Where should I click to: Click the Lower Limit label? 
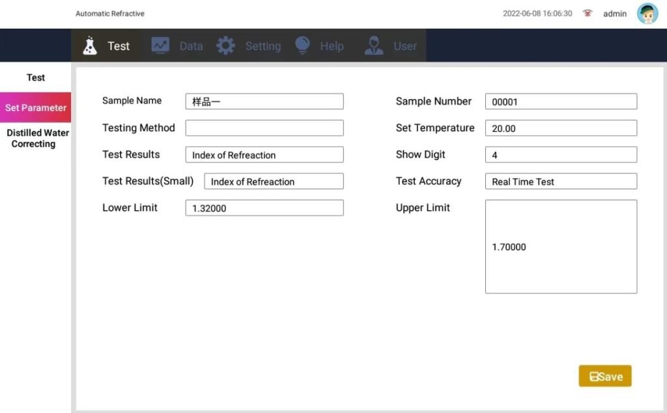tap(130, 207)
